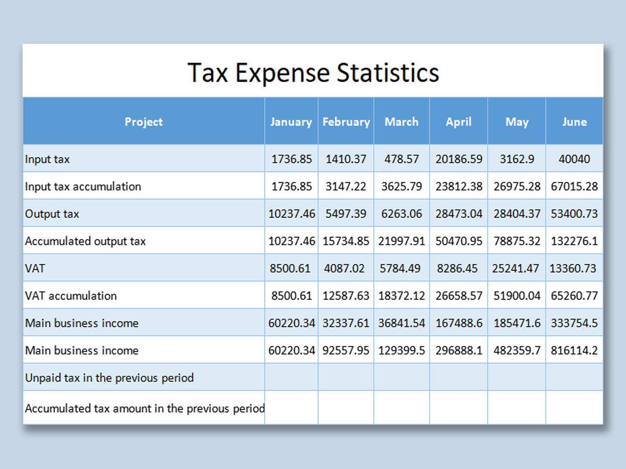Click Input tax June cell showing 40040
Viewport: 626px width, 469px height.
[574, 159]
